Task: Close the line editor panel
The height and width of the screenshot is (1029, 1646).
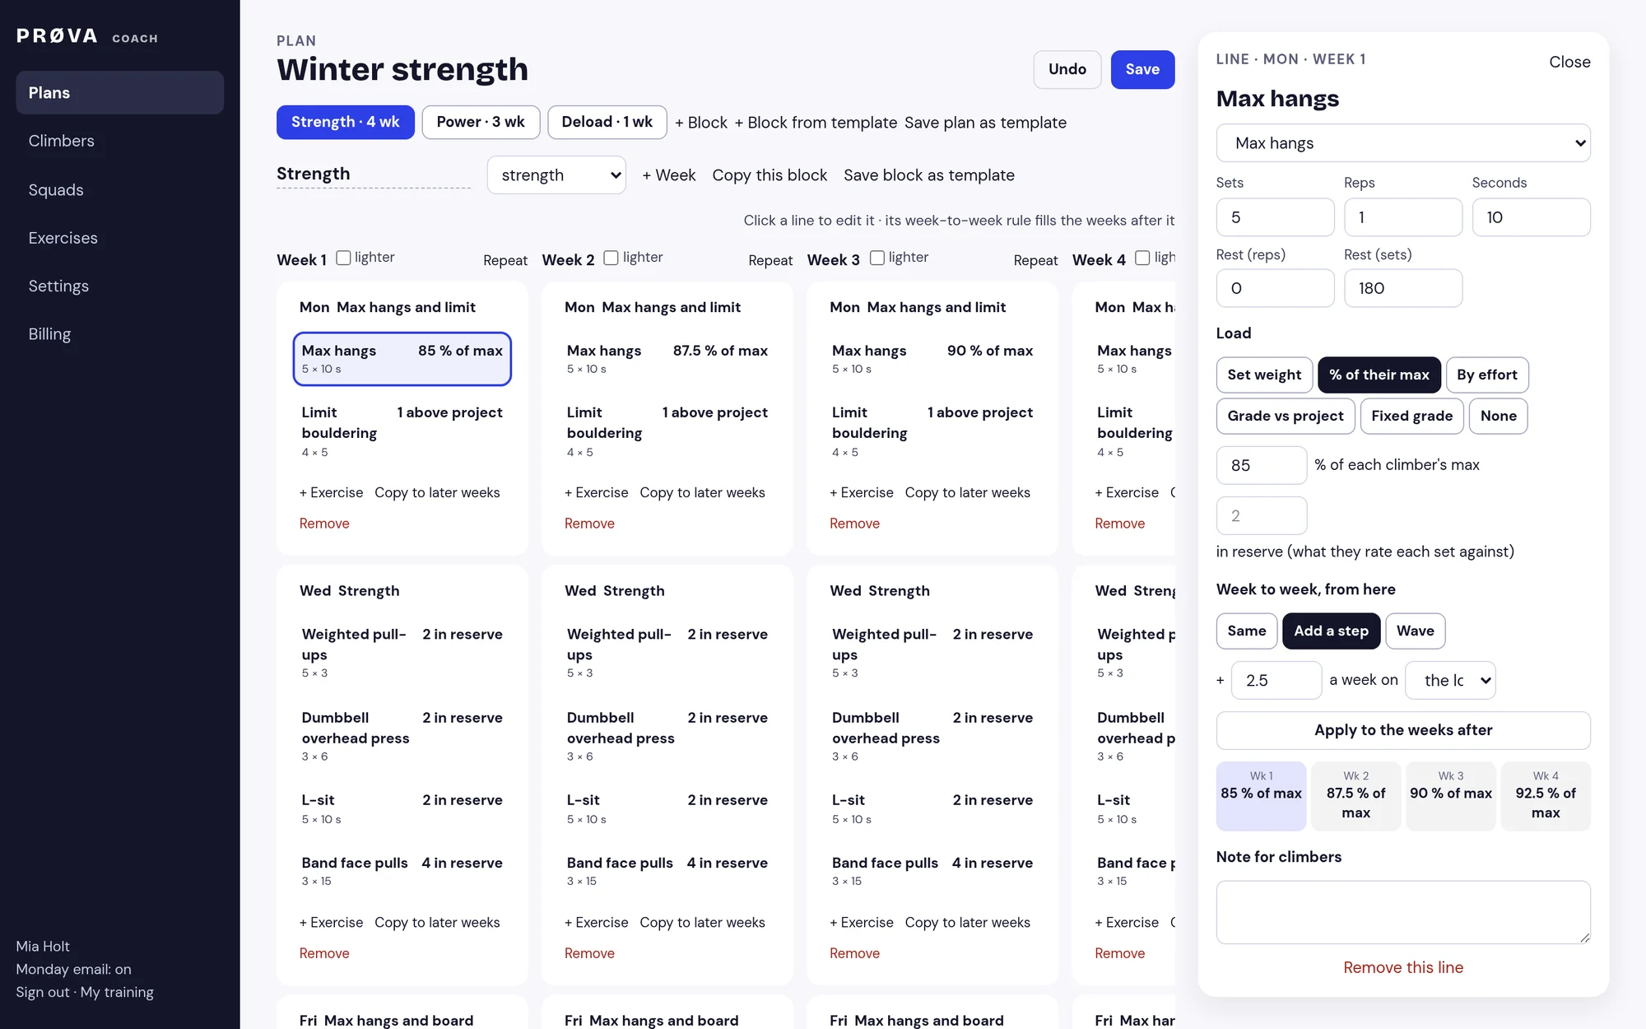Action: coord(1569,62)
